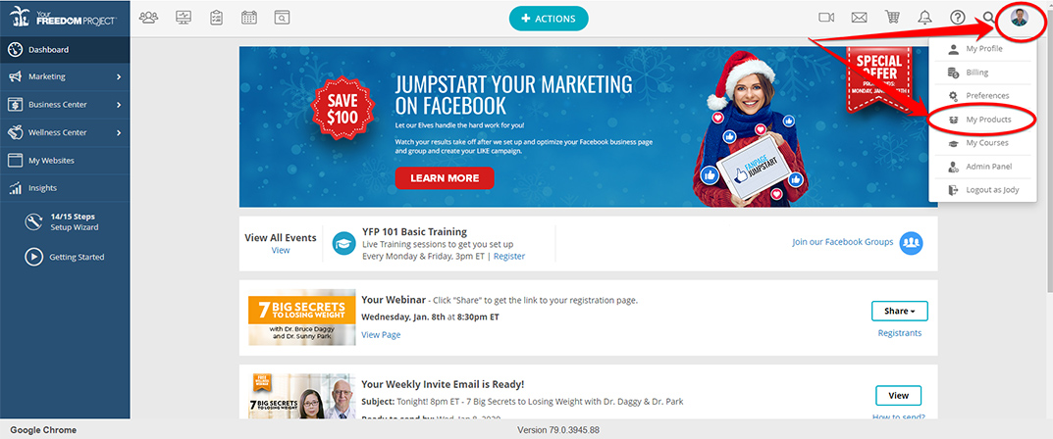The height and width of the screenshot is (439, 1053).
Task: Open the clipboard checklist icon
Action: tap(216, 18)
